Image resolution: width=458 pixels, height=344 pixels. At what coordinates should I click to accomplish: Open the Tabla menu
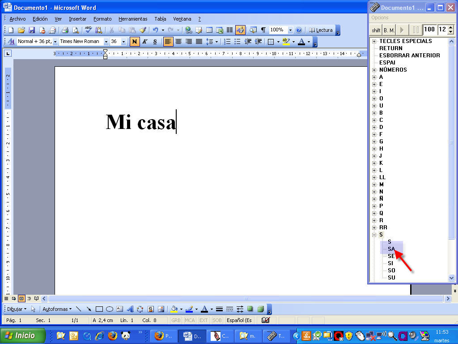click(161, 19)
